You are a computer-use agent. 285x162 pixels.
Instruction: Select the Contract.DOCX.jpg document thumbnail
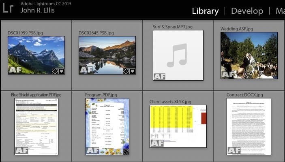[x=249, y=126]
